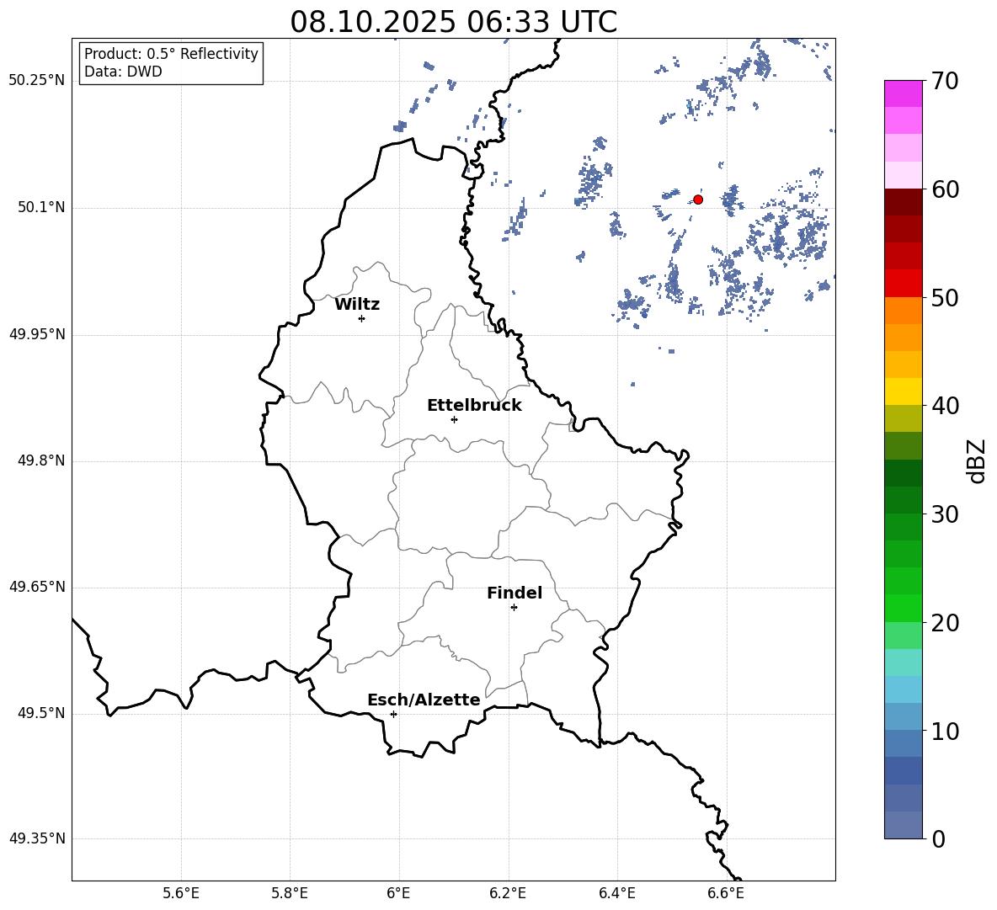Click the 'Product: 0.5° Reflectivity' text
Image resolution: width=997 pixels, height=910 pixels.
[x=171, y=54]
